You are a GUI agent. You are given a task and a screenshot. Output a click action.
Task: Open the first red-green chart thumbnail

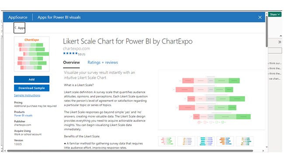coord(166,141)
